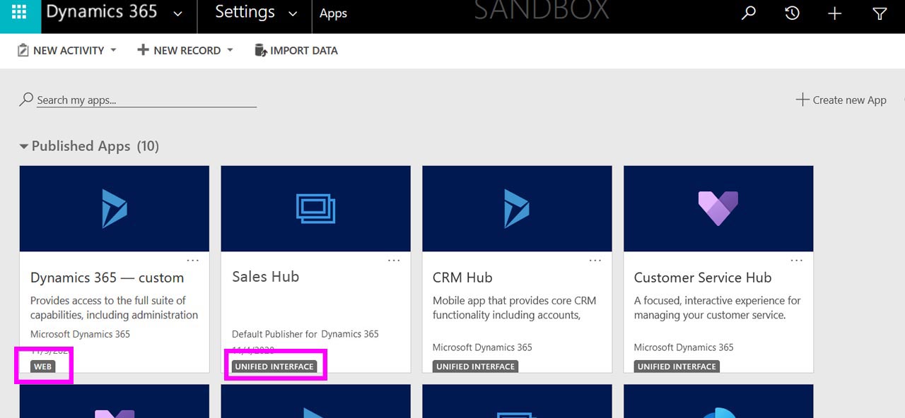Viewport: 905px width, 418px height.
Task: Click Create new App
Action: (841, 100)
